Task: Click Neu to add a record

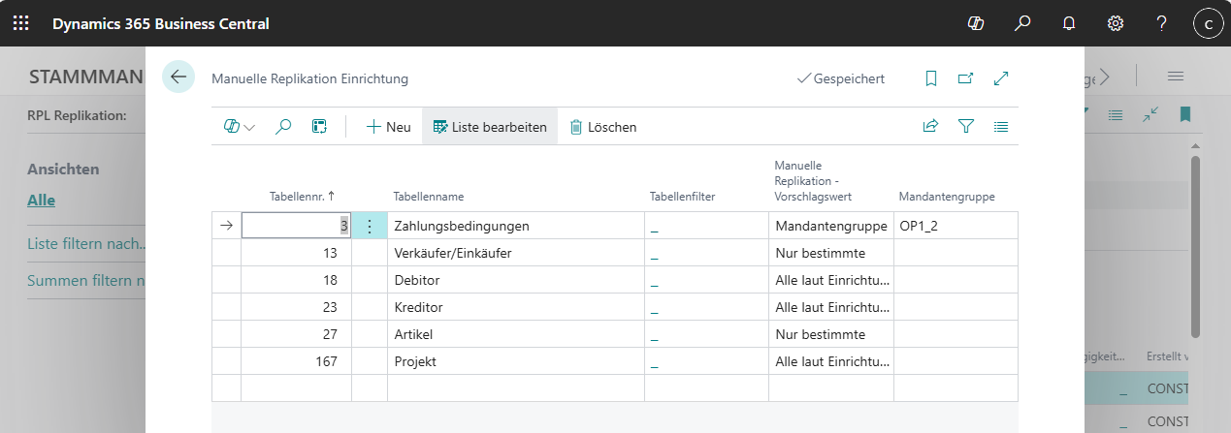Action: point(388,127)
